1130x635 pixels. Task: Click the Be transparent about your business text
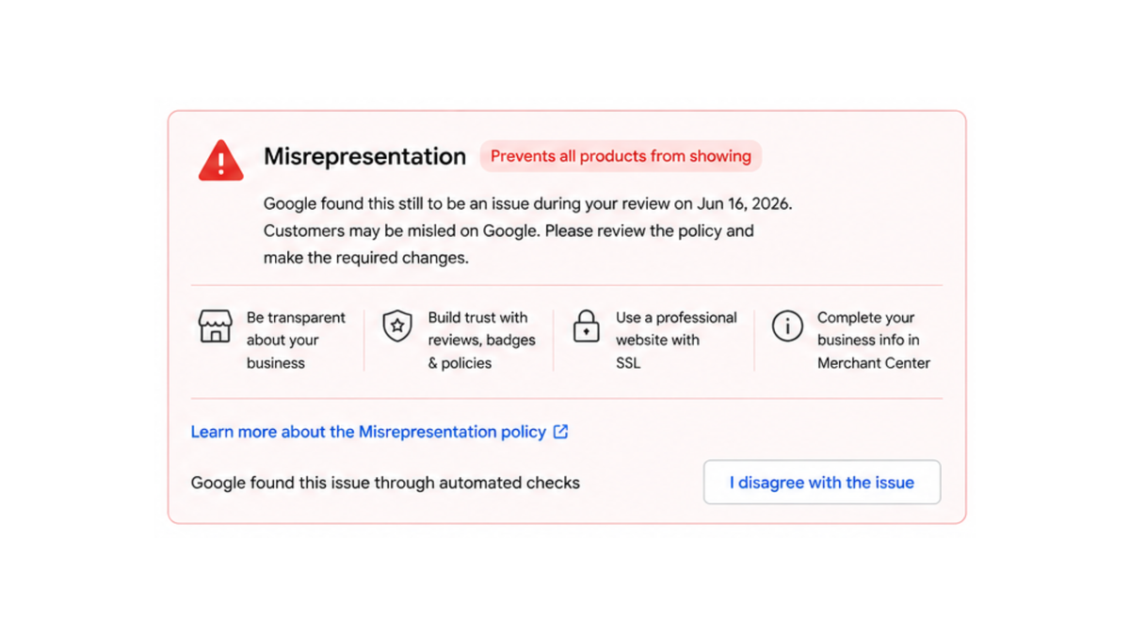tap(296, 341)
